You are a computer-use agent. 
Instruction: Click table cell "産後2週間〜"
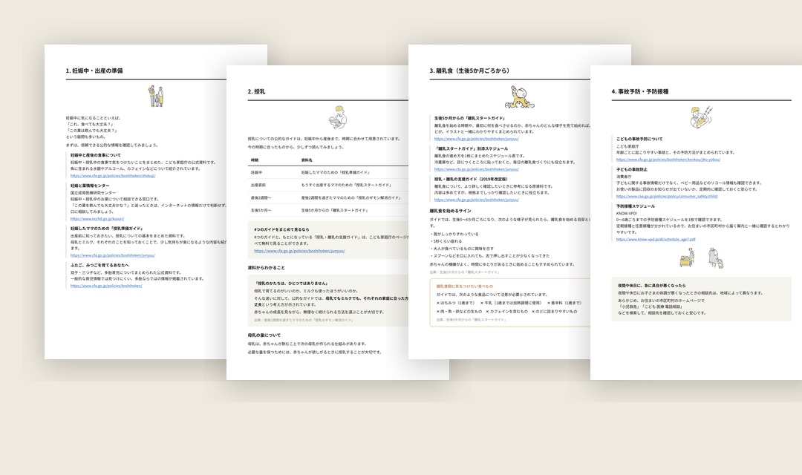261,198
